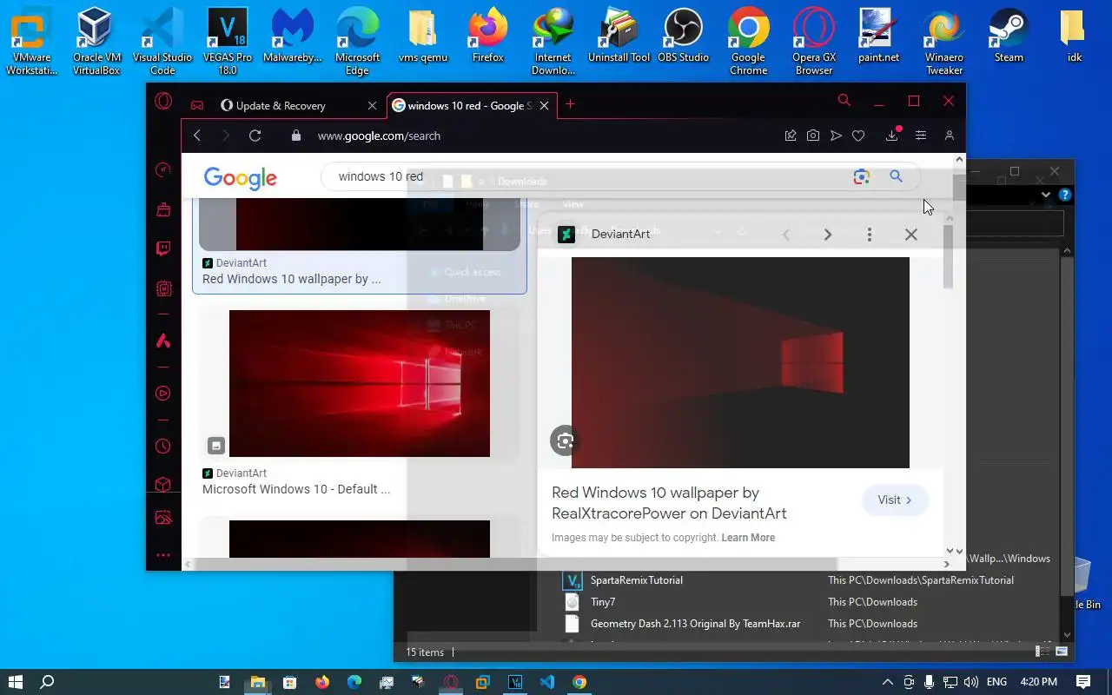The width and height of the screenshot is (1112, 695).
Task: Open the Player icon in Opera sidebar
Action: pyautogui.click(x=163, y=394)
